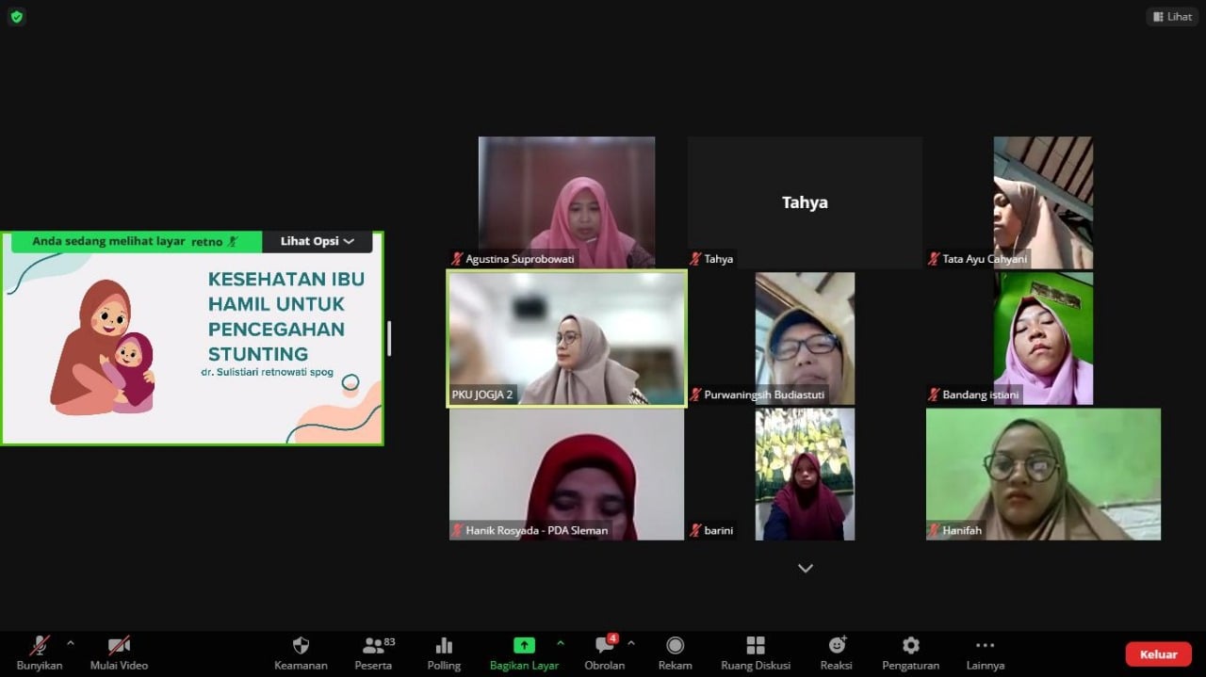The width and height of the screenshot is (1206, 677).
Task: Click the green Bagikan Layar icon
Action: 524,646
